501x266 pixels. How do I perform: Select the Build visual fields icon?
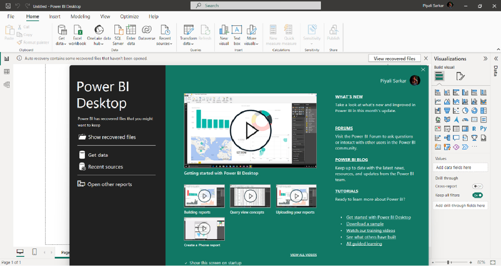(x=439, y=76)
